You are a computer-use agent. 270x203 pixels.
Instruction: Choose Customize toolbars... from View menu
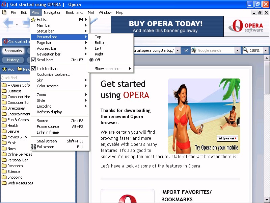(x=60, y=74)
